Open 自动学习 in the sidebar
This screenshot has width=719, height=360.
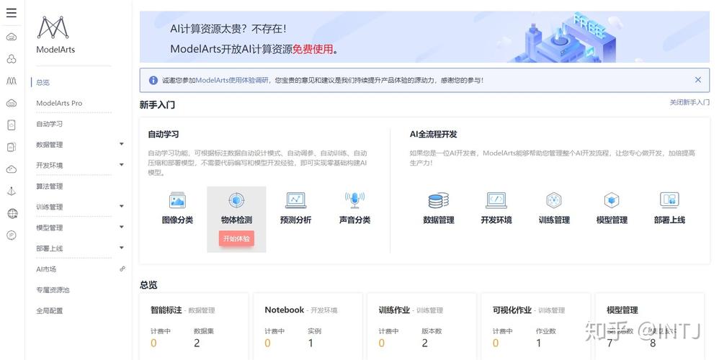tap(50, 124)
